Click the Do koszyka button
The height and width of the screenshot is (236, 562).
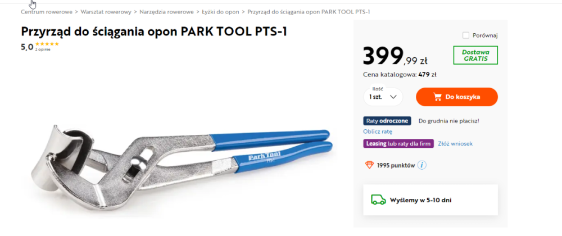[456, 97]
